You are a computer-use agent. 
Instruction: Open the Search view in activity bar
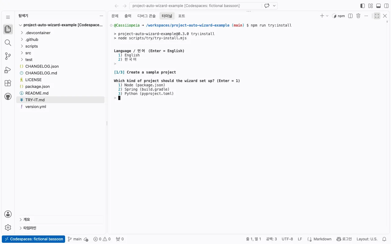click(x=8, y=43)
